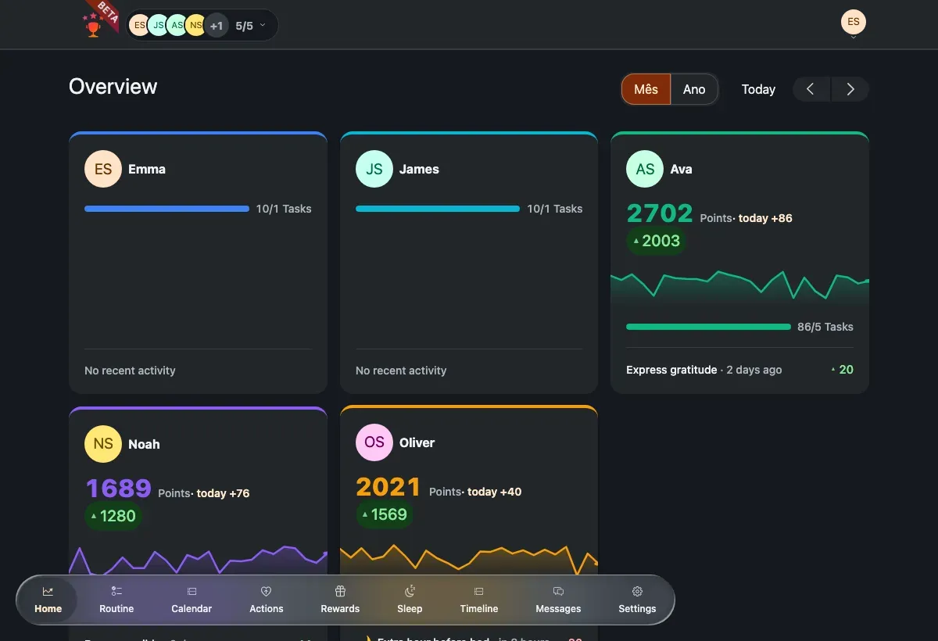Open Oliver's name on his card
Image resolution: width=938 pixels, height=641 pixels.
pos(417,442)
